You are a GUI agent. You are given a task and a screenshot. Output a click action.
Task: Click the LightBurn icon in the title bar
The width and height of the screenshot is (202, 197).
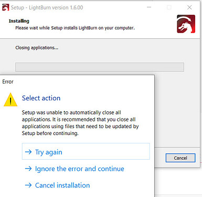pos(5,7)
